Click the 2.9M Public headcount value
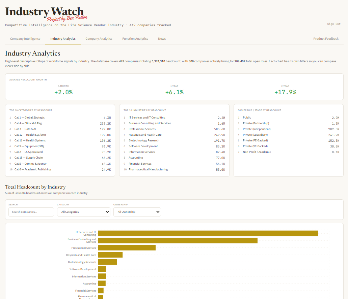Viewport: 348px width, 299px height. [336, 118]
